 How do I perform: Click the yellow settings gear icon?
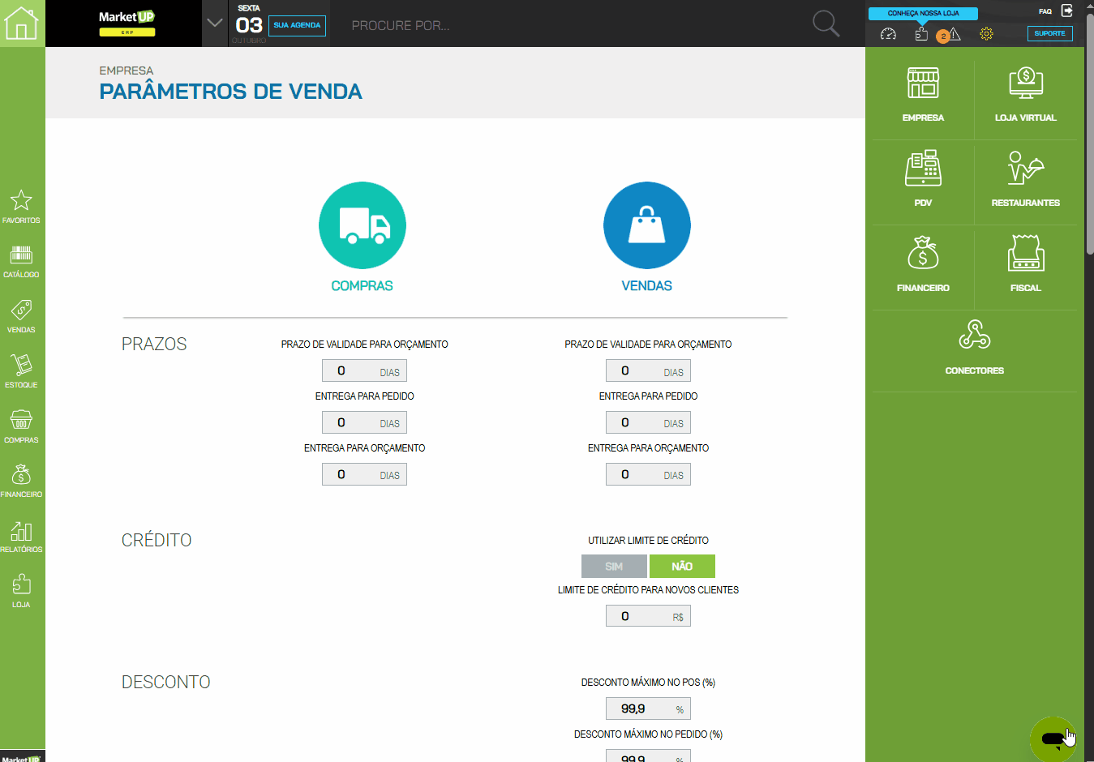click(x=986, y=34)
